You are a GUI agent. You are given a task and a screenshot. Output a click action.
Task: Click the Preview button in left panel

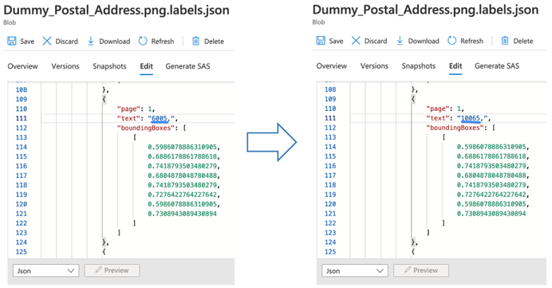tap(112, 270)
